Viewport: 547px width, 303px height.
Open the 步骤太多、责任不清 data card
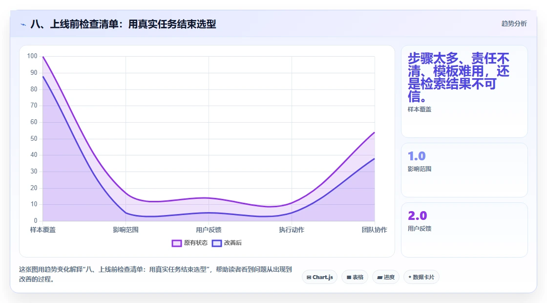464,91
